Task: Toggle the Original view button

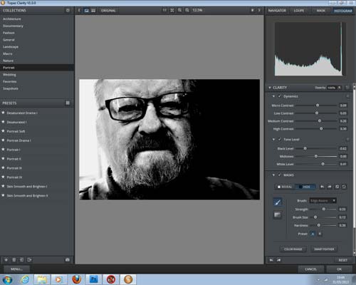Action: point(108,11)
